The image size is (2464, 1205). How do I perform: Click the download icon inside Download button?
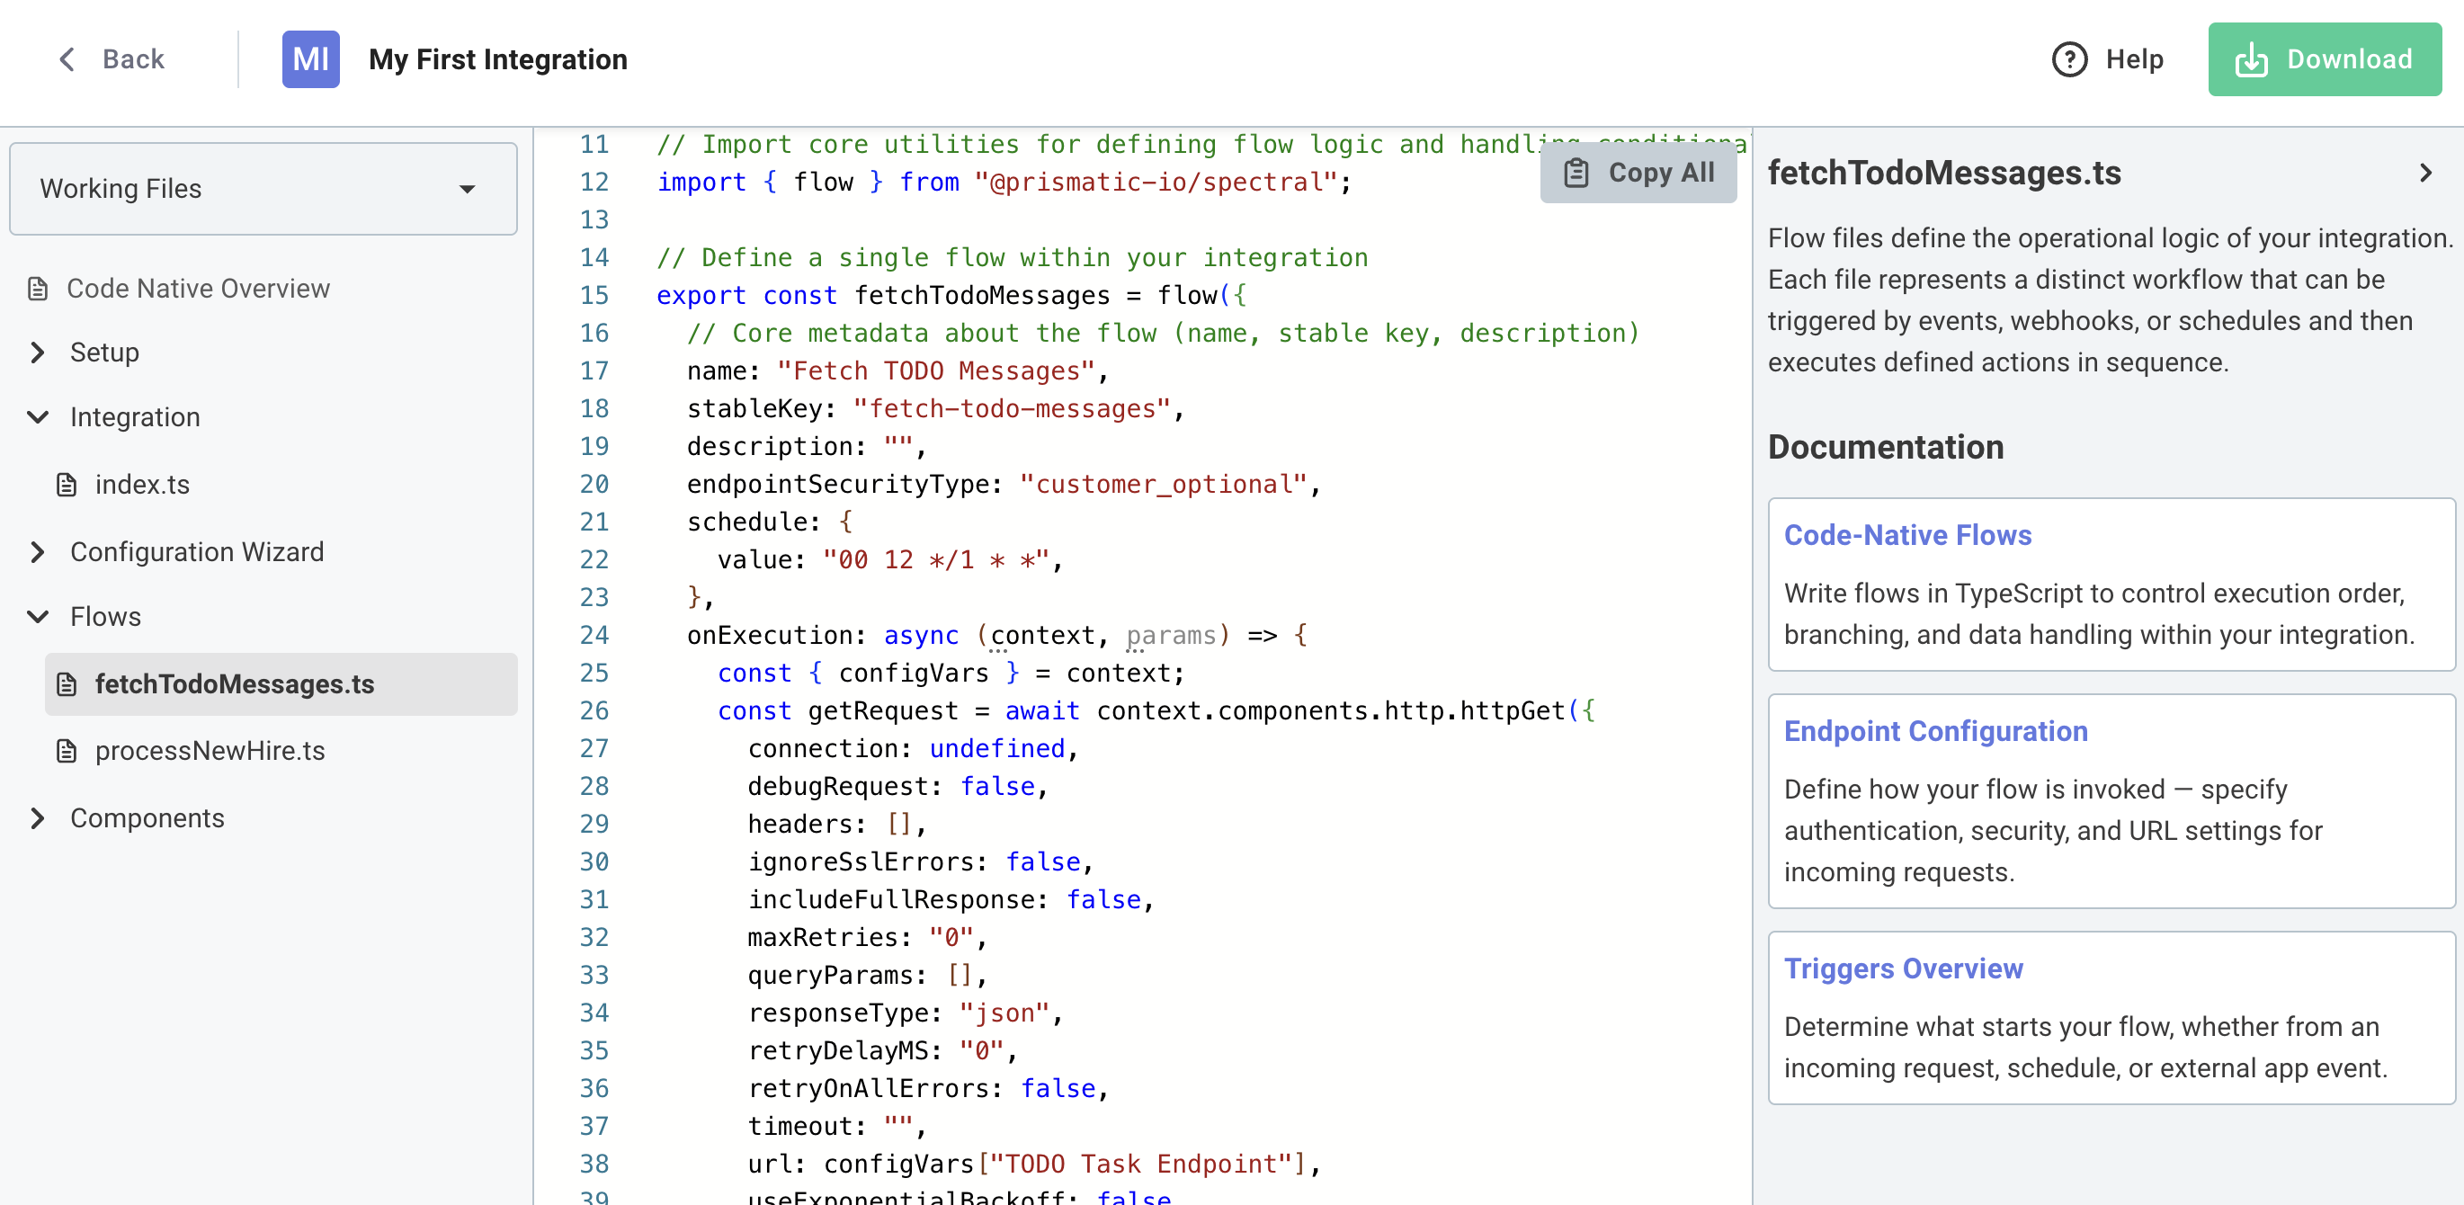coord(2252,58)
